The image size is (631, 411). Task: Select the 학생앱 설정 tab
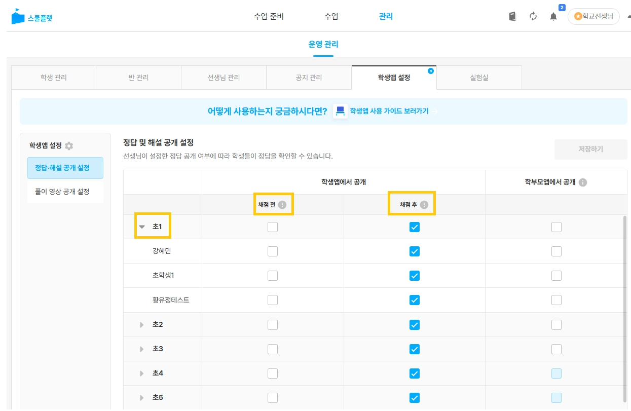point(394,78)
